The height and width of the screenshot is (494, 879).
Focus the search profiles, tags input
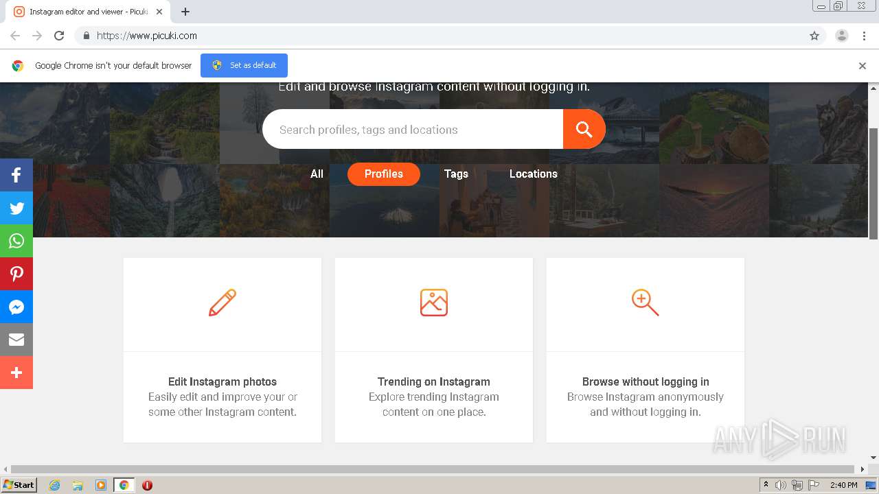pos(413,129)
